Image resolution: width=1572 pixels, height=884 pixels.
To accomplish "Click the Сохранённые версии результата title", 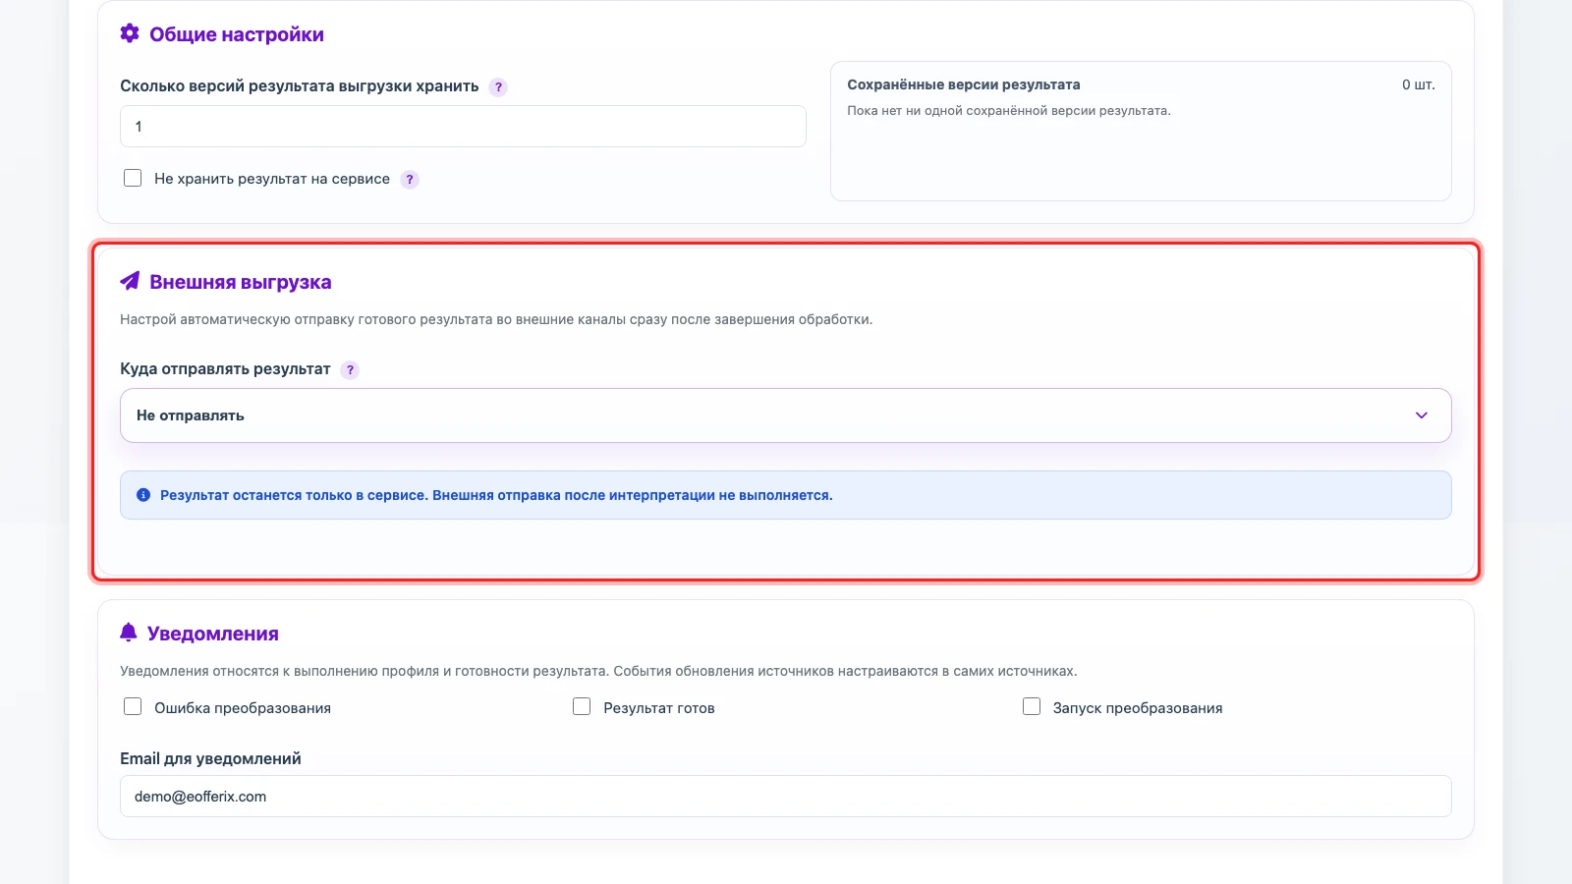I will (964, 84).
